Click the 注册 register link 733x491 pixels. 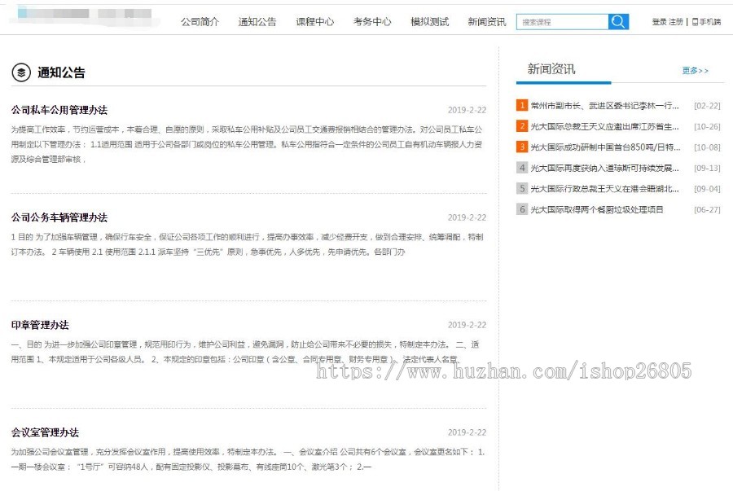676,22
